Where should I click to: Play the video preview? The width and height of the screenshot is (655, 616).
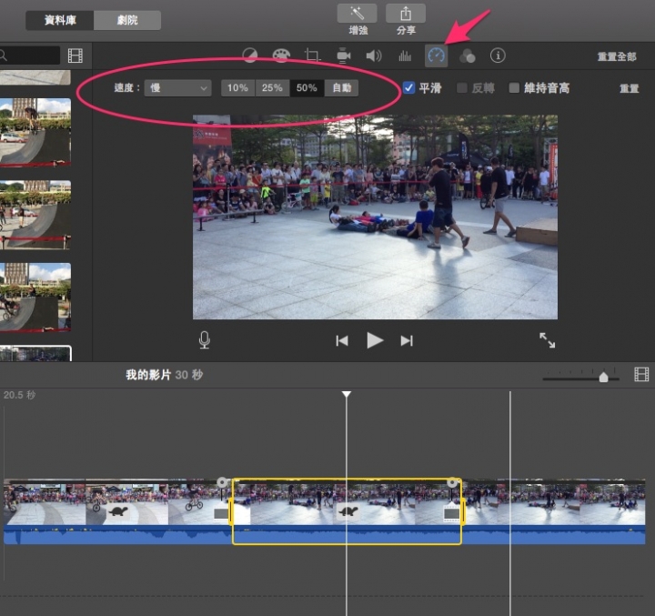pyautogui.click(x=375, y=340)
